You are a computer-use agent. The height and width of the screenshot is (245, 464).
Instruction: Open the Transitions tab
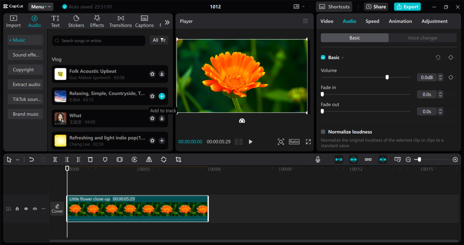[x=121, y=21]
